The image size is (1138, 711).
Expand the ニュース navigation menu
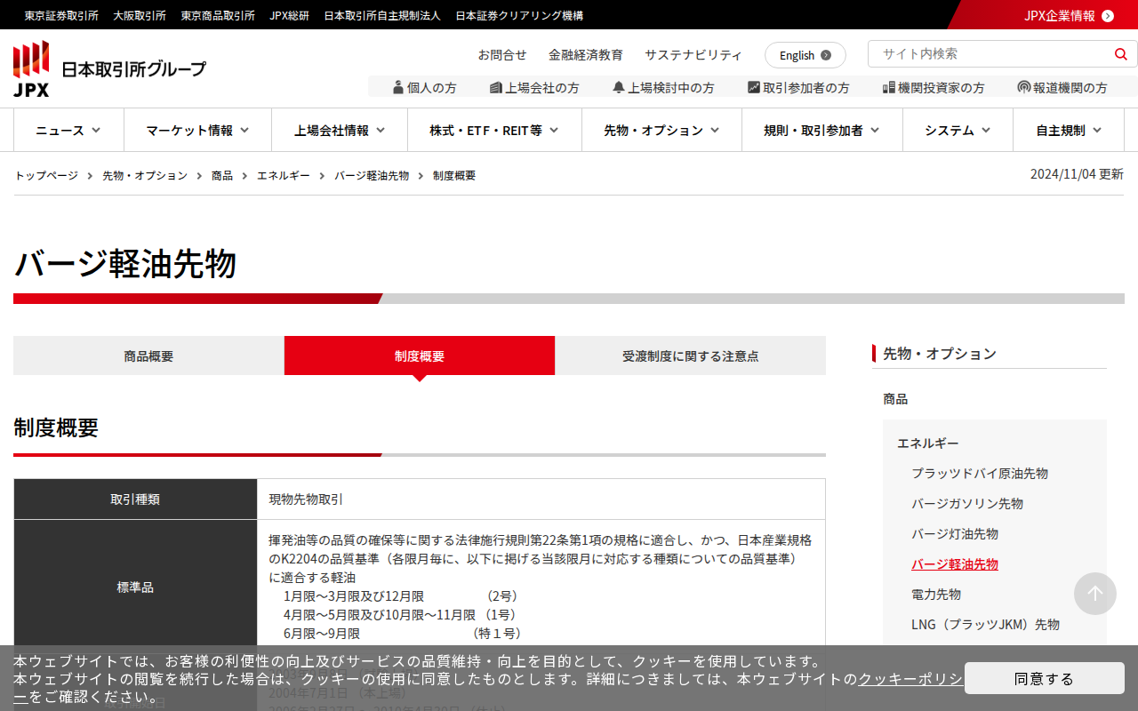(x=68, y=131)
